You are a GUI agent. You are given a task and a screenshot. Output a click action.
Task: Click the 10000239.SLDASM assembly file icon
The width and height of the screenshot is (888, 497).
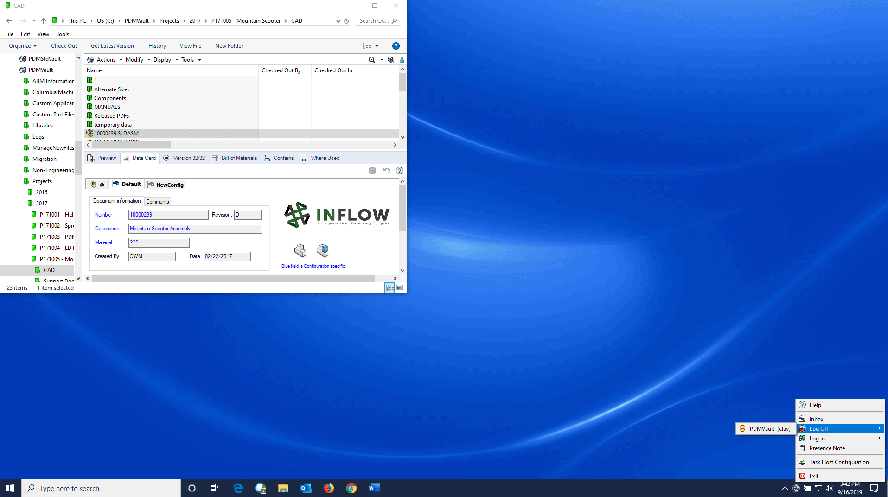[x=90, y=133]
